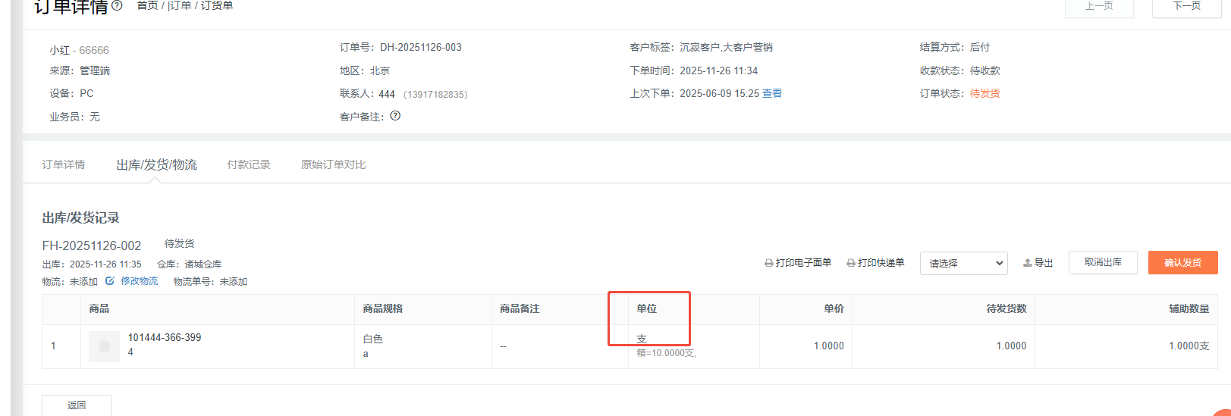
Task: Click 上一页 button
Action: pyautogui.click(x=1099, y=7)
